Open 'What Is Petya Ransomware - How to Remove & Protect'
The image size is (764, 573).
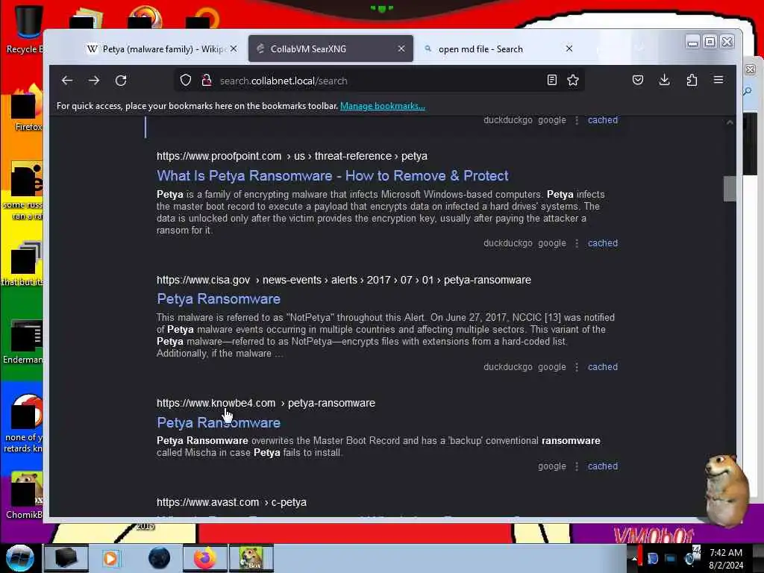[332, 175]
